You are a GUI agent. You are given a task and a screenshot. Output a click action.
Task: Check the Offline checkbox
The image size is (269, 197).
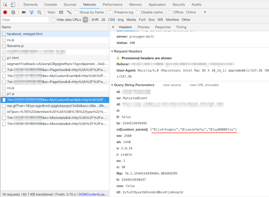coord(170,12)
